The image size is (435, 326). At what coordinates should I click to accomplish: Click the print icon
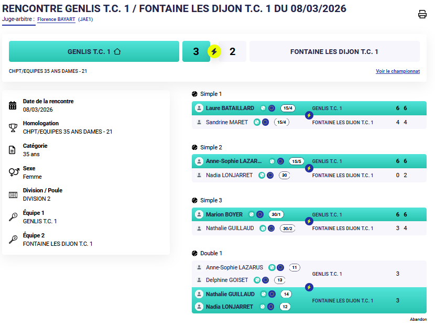coord(422,14)
